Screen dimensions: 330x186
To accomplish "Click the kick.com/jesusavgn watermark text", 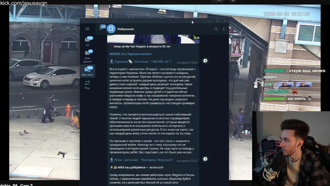I will [24, 3].
